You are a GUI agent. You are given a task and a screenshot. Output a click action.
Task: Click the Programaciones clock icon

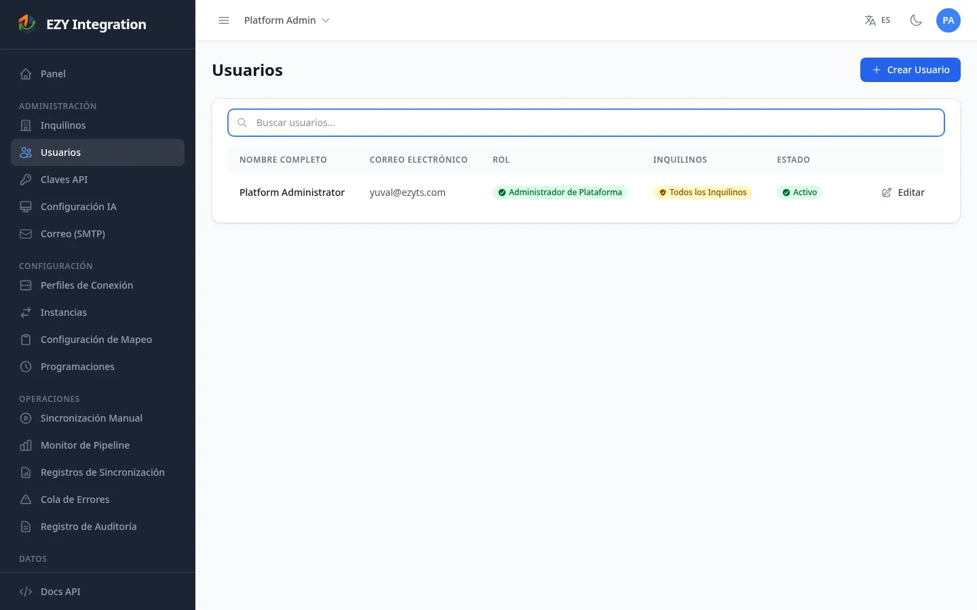point(26,367)
